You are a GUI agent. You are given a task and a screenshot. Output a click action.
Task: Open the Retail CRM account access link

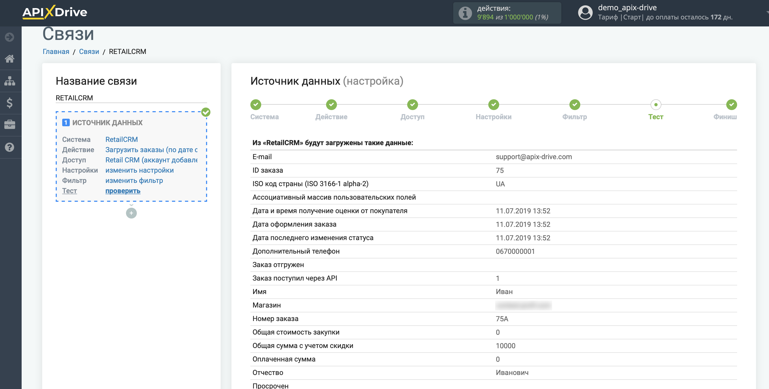tap(151, 160)
